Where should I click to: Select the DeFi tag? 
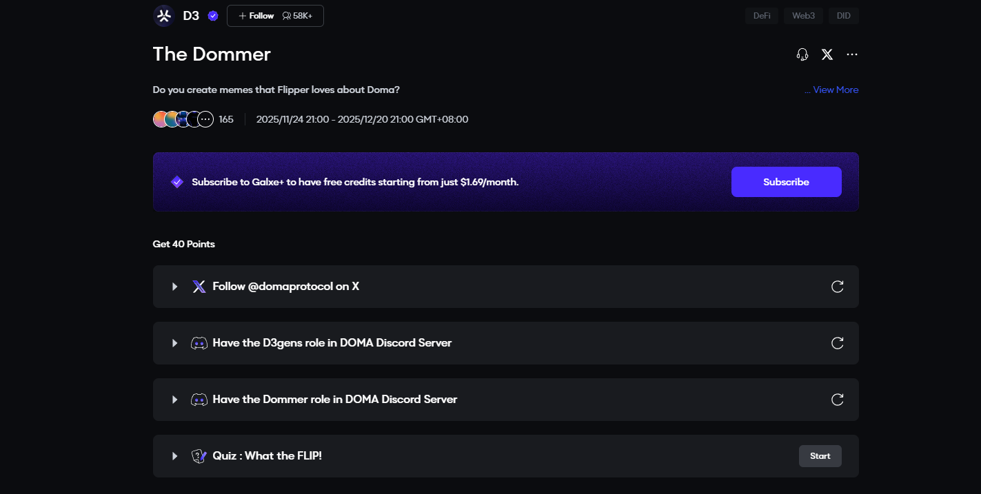(x=762, y=16)
